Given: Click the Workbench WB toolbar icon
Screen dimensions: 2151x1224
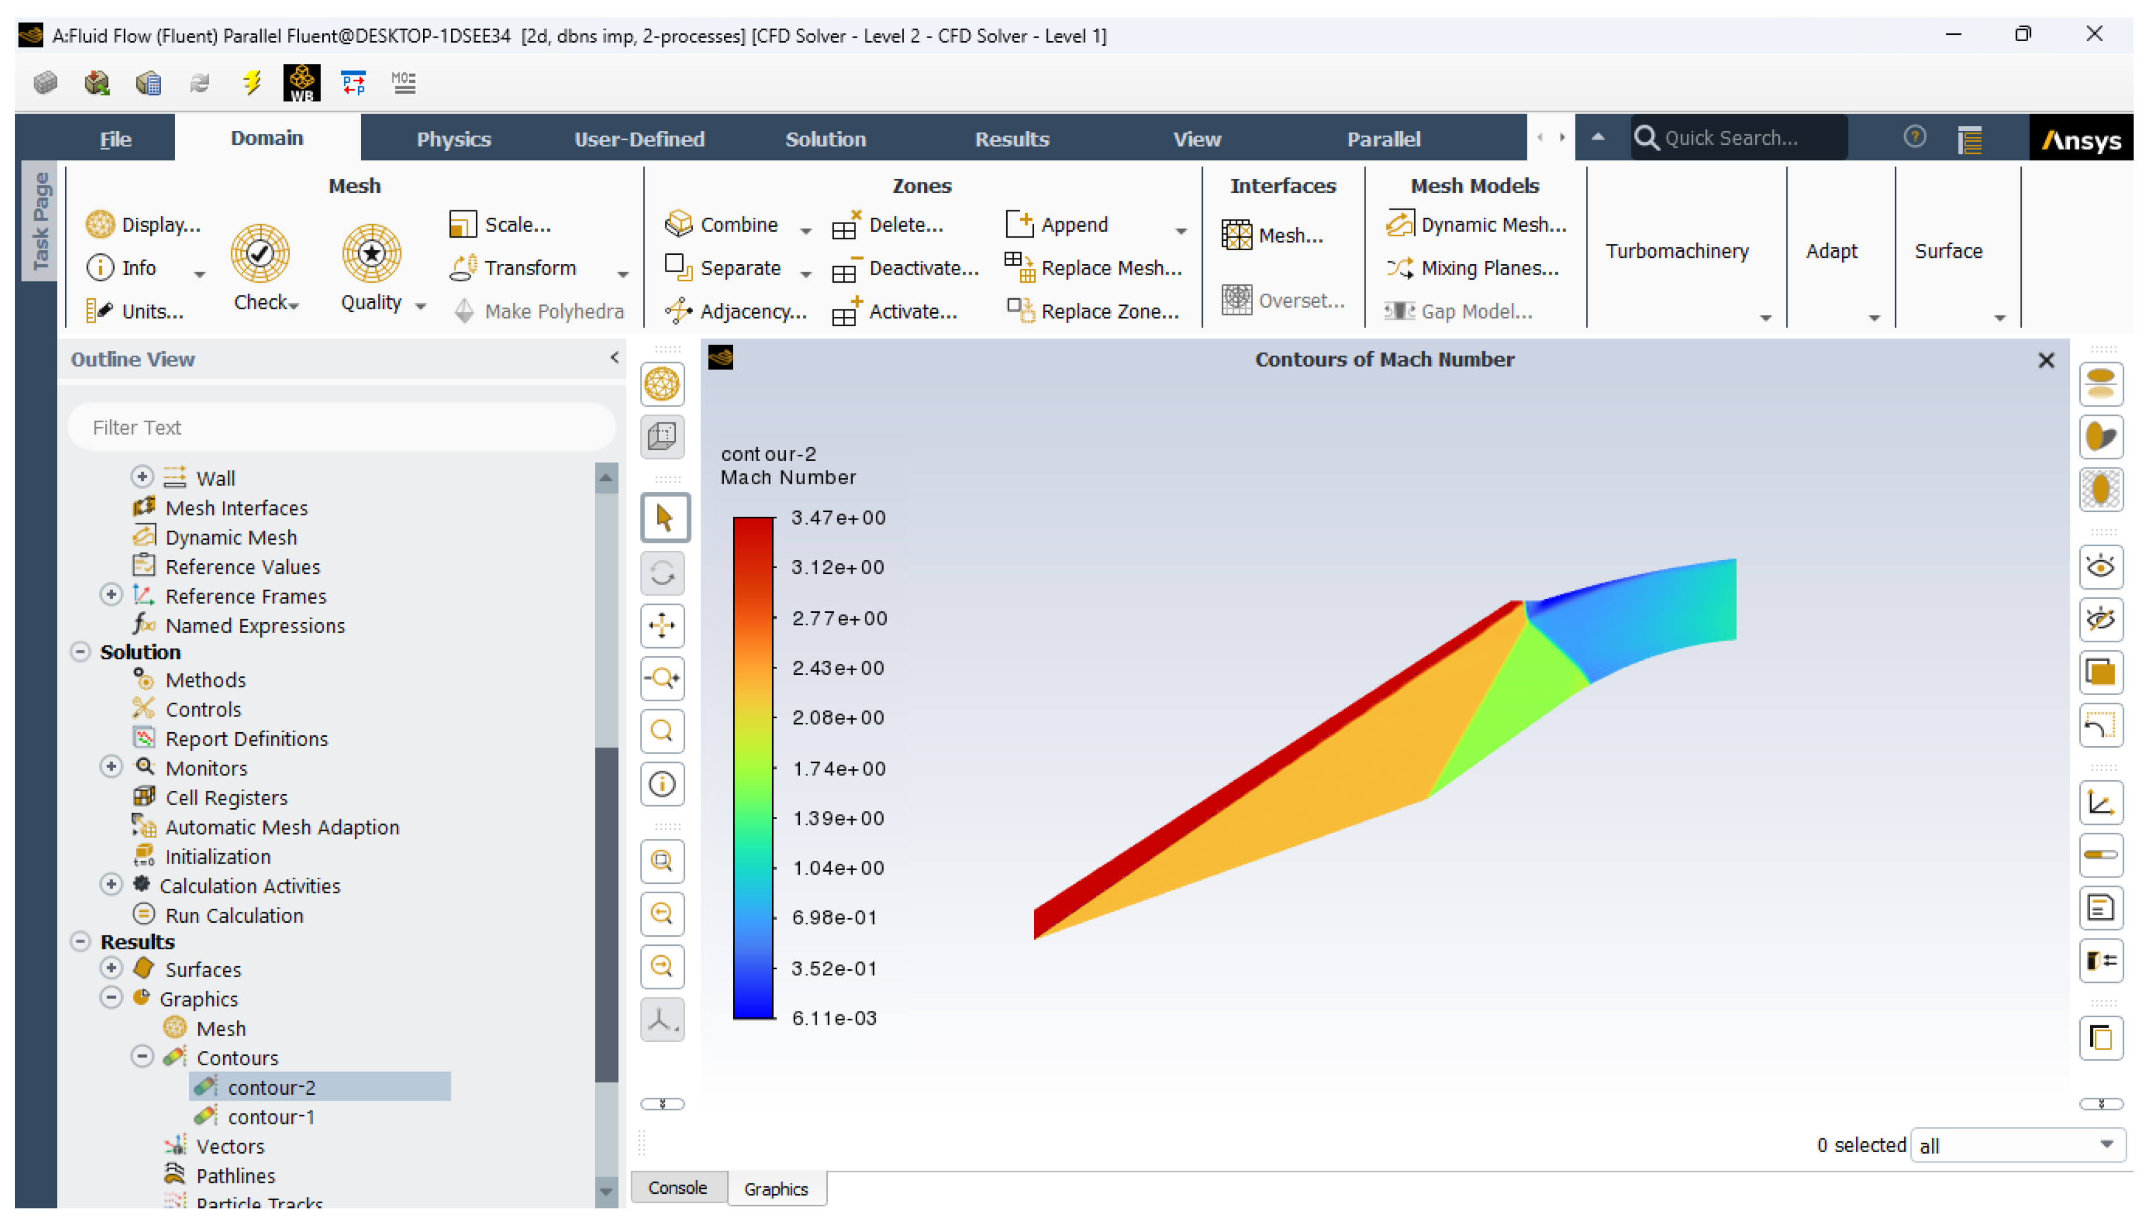Looking at the screenshot, I should tap(302, 82).
